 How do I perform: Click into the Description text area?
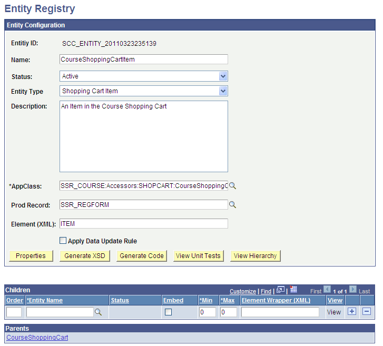coord(144,136)
